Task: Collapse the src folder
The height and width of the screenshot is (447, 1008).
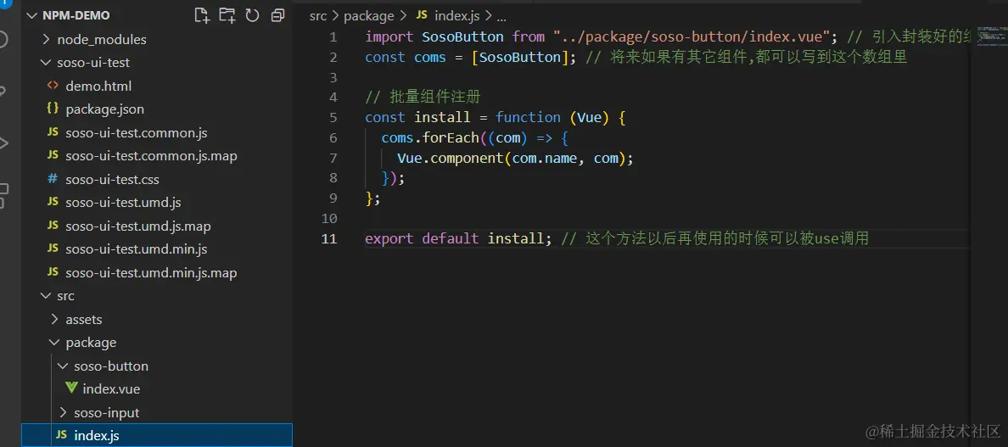Action: [x=46, y=296]
